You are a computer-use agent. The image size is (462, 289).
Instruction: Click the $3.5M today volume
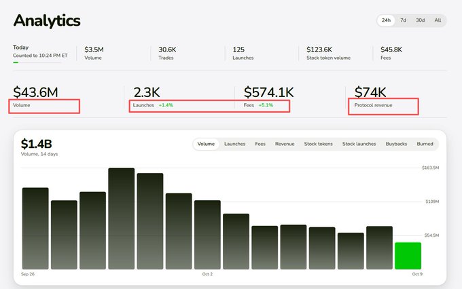coord(94,50)
